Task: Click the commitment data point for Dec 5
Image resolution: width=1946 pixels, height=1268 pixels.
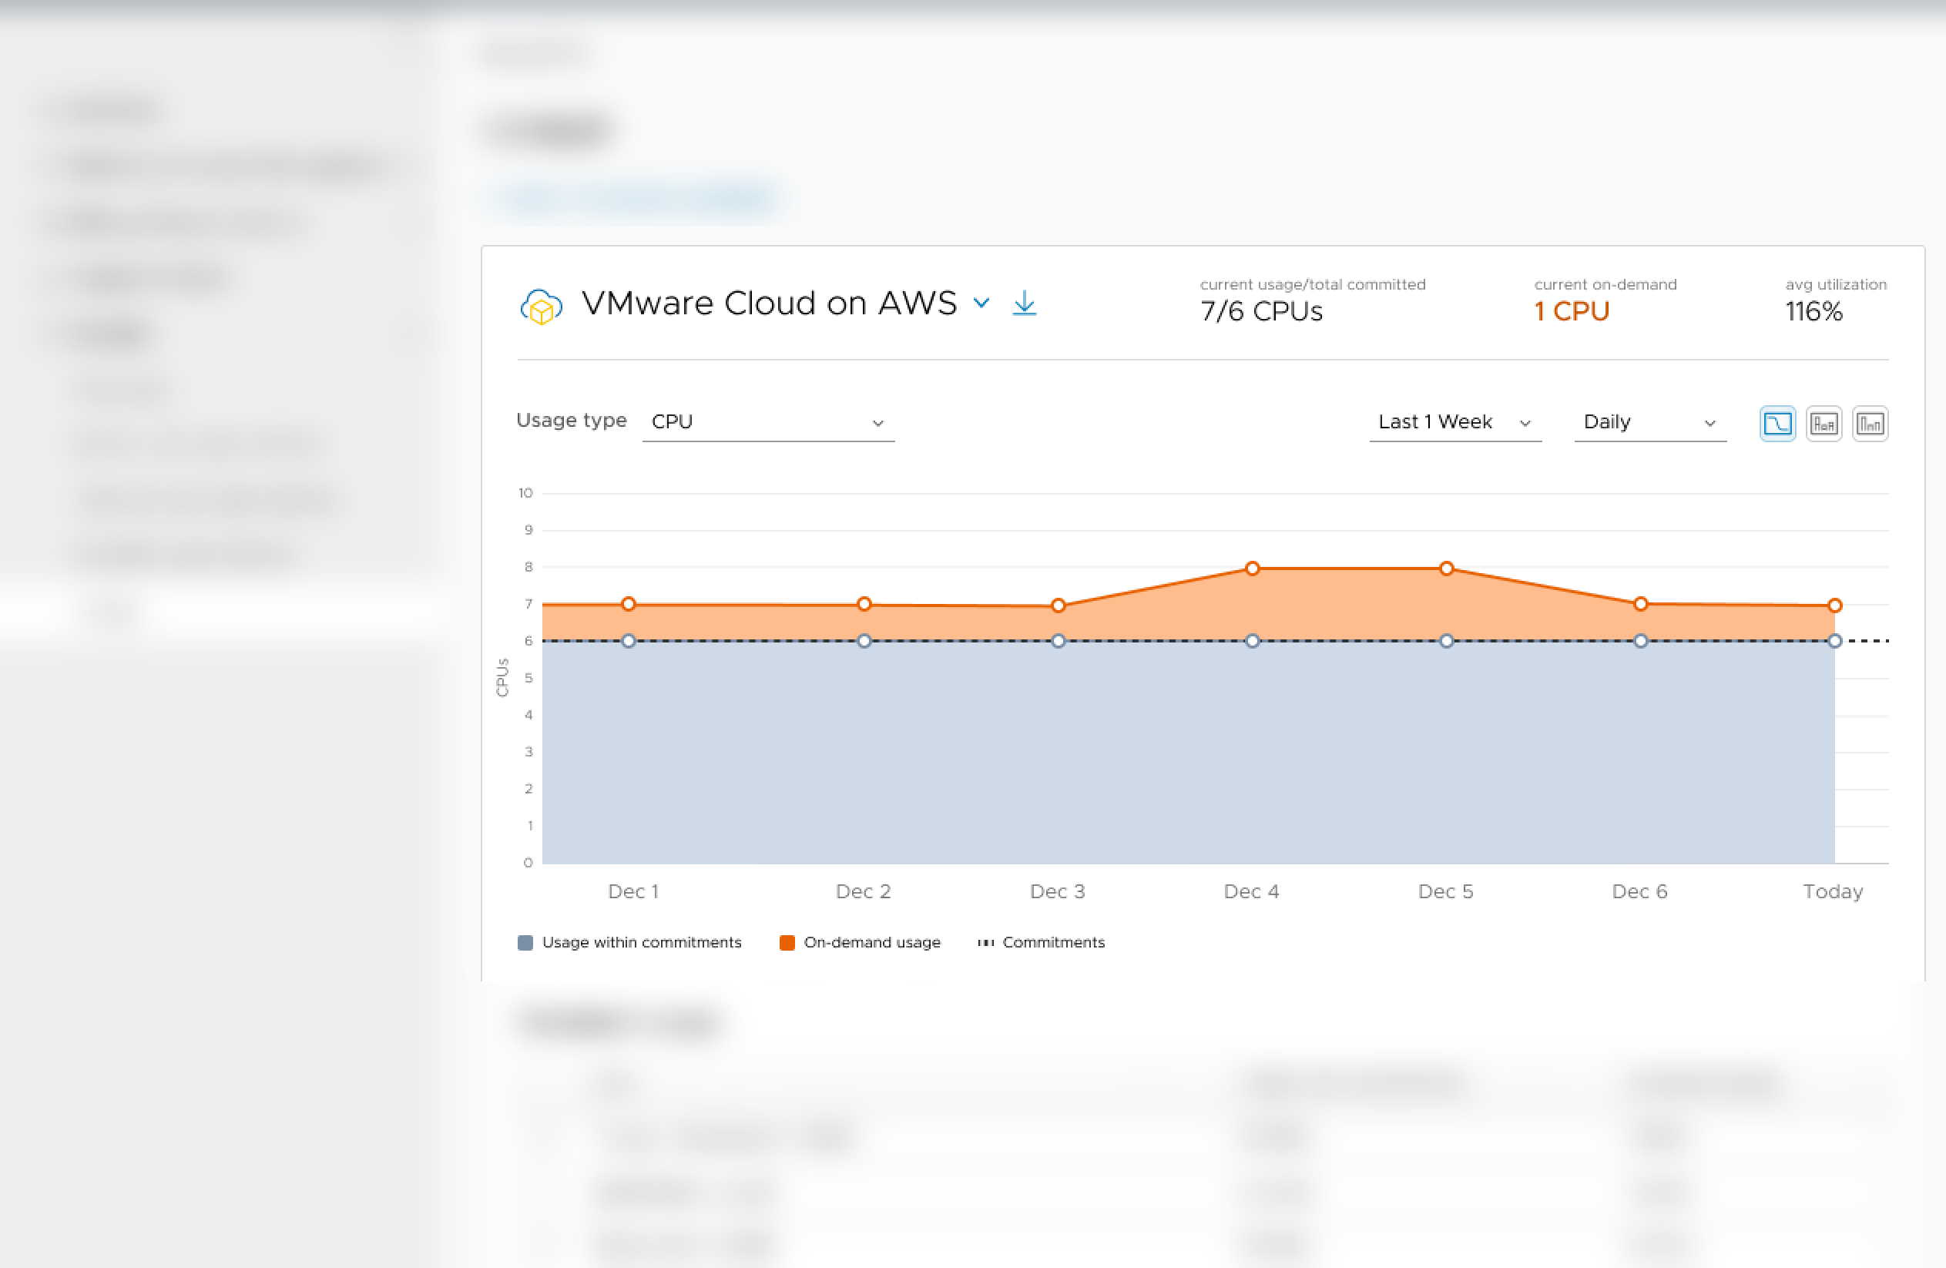Action: pyautogui.click(x=1447, y=641)
